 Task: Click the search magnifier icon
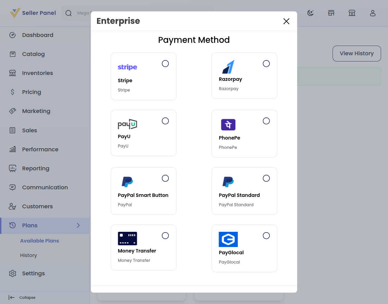pos(69,13)
